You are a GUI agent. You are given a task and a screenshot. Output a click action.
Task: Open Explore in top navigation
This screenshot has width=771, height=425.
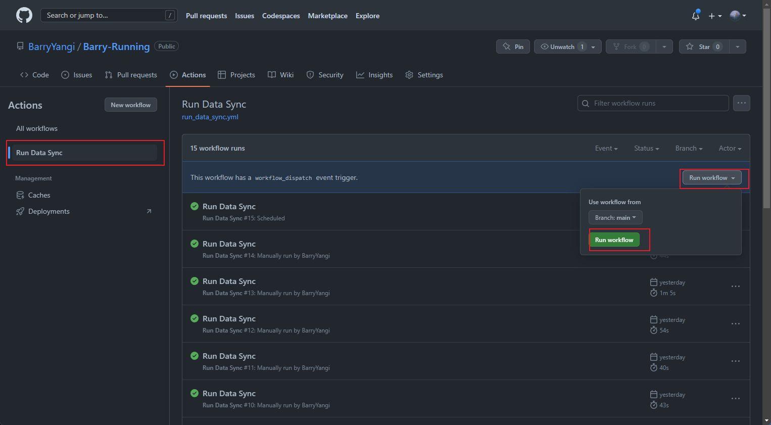367,16
